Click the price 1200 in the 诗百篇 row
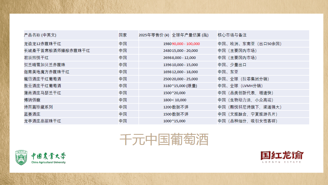 pos(167,107)
